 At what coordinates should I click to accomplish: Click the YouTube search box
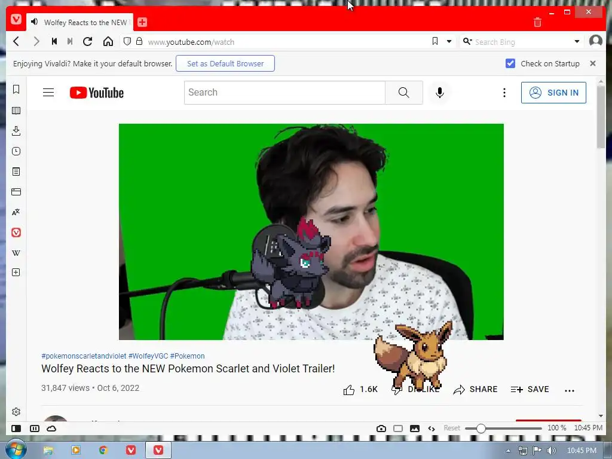click(x=284, y=93)
